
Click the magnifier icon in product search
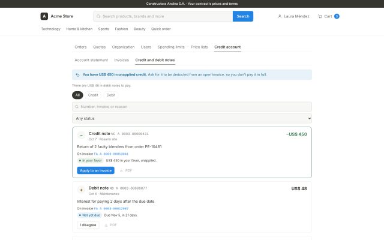coord(98,16)
